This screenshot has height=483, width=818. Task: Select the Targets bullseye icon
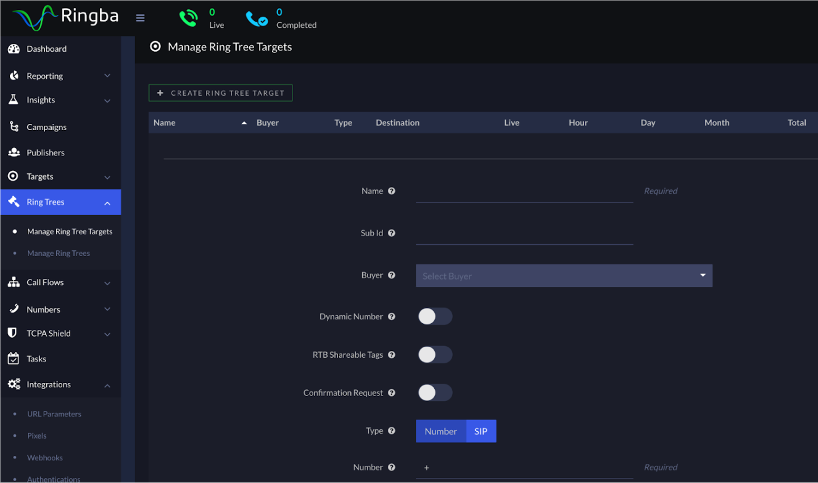click(14, 176)
